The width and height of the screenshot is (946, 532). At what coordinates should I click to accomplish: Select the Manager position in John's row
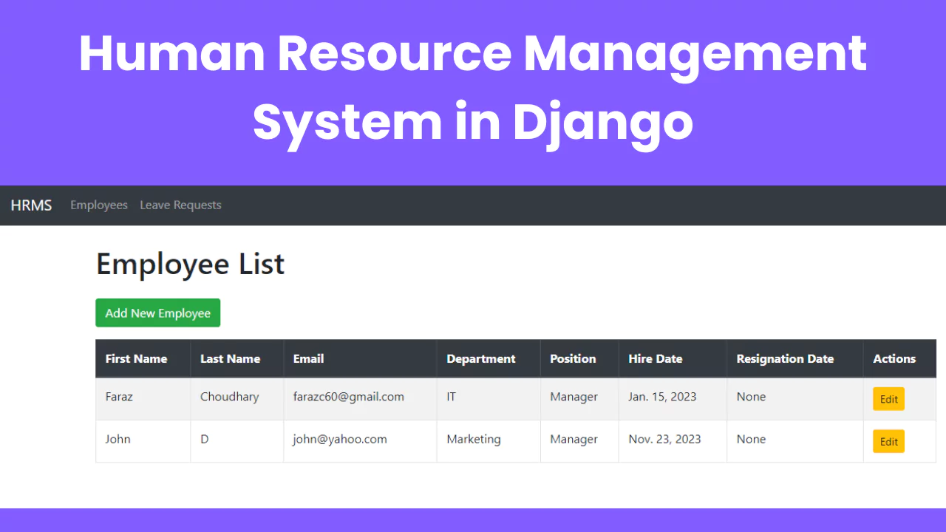click(x=574, y=439)
